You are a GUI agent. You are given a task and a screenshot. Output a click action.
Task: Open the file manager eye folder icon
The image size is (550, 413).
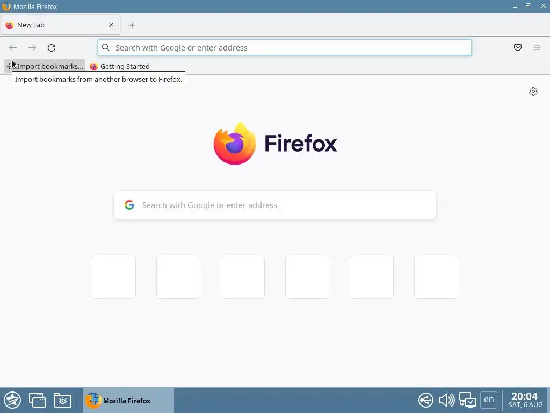63,400
